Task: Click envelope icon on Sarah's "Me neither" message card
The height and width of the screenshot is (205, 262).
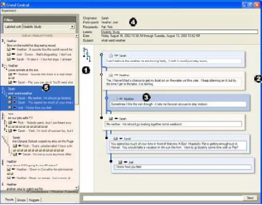Action: click(x=111, y=118)
